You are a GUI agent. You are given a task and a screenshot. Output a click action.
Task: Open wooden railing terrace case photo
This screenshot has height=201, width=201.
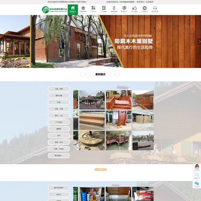click(143, 100)
